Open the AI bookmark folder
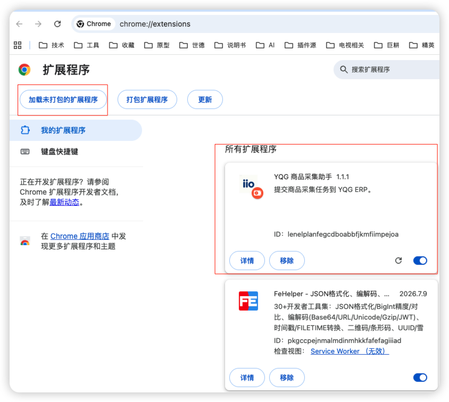Screen dimensions: 449x402 265,45
